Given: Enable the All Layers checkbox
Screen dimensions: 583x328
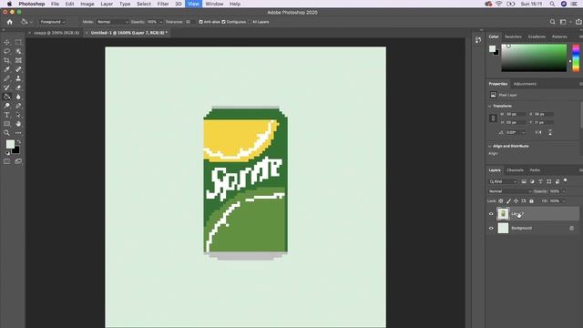Looking at the screenshot, I should pyautogui.click(x=250, y=22).
